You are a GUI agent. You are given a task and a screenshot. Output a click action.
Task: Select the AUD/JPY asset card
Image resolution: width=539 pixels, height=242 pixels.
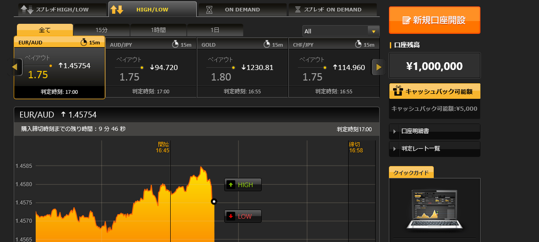click(151, 68)
